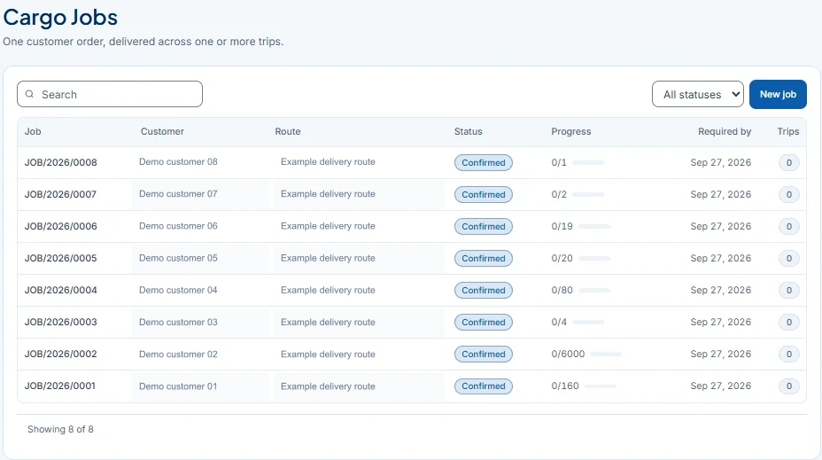The height and width of the screenshot is (460, 822).
Task: Open job JOB/2026/0001
Action: [x=60, y=386]
